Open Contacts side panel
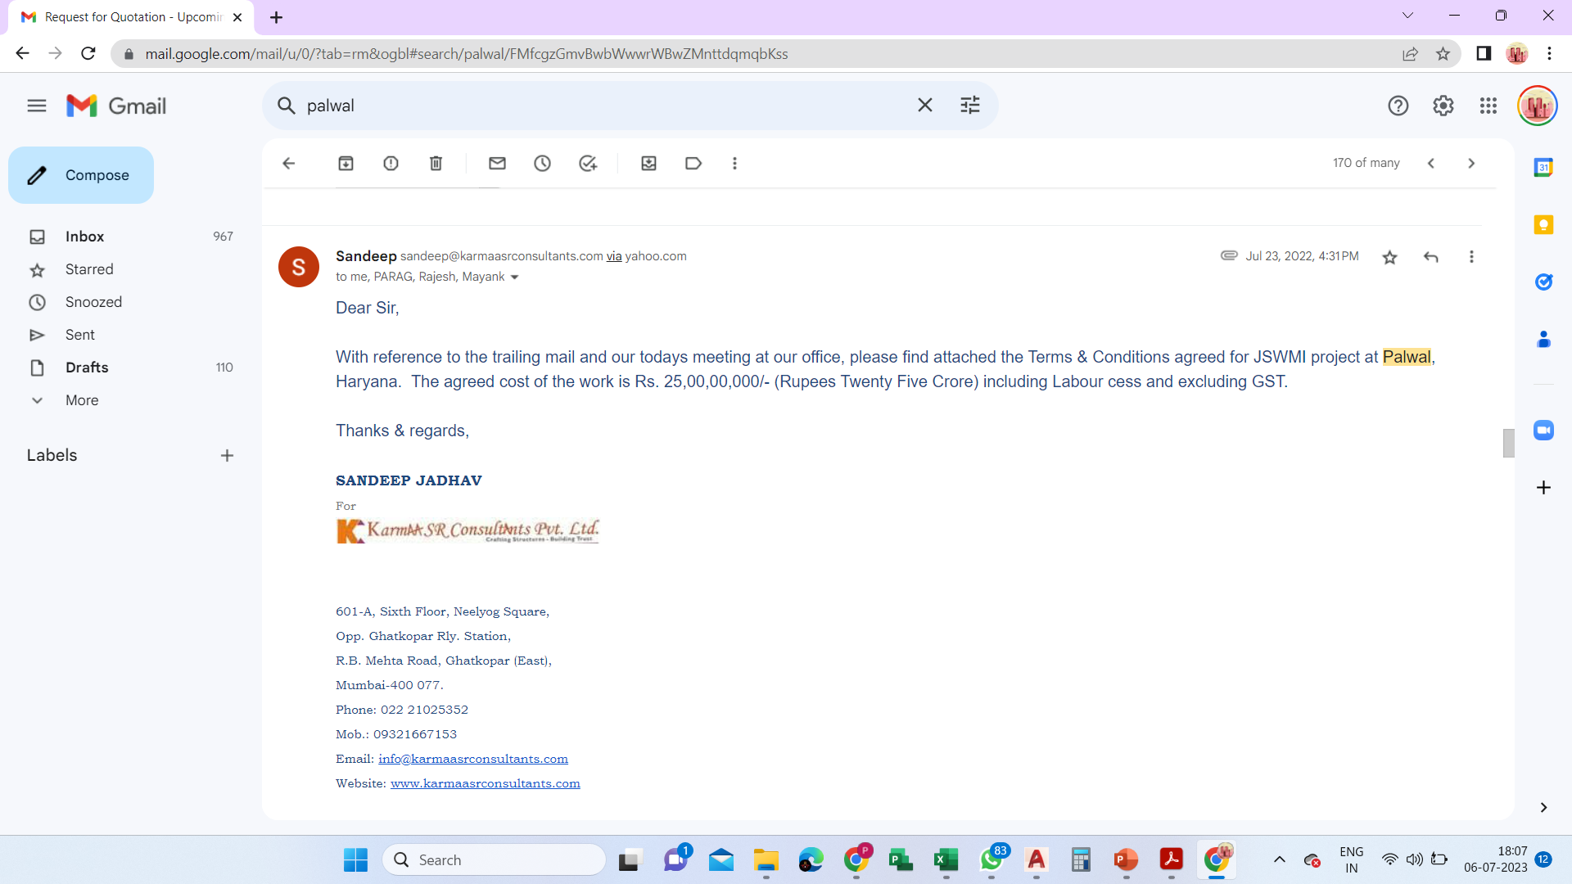This screenshot has width=1572, height=884. 1543,340
